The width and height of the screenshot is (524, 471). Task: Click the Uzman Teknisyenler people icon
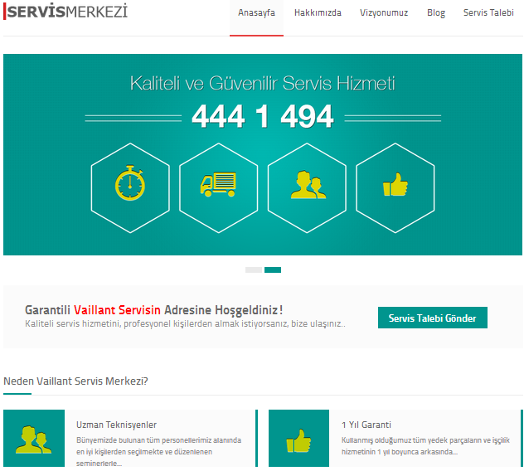click(x=34, y=439)
